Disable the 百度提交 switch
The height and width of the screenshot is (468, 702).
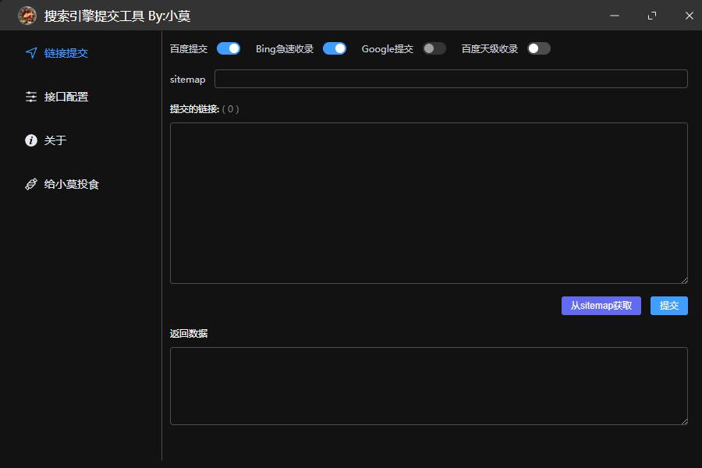click(229, 48)
